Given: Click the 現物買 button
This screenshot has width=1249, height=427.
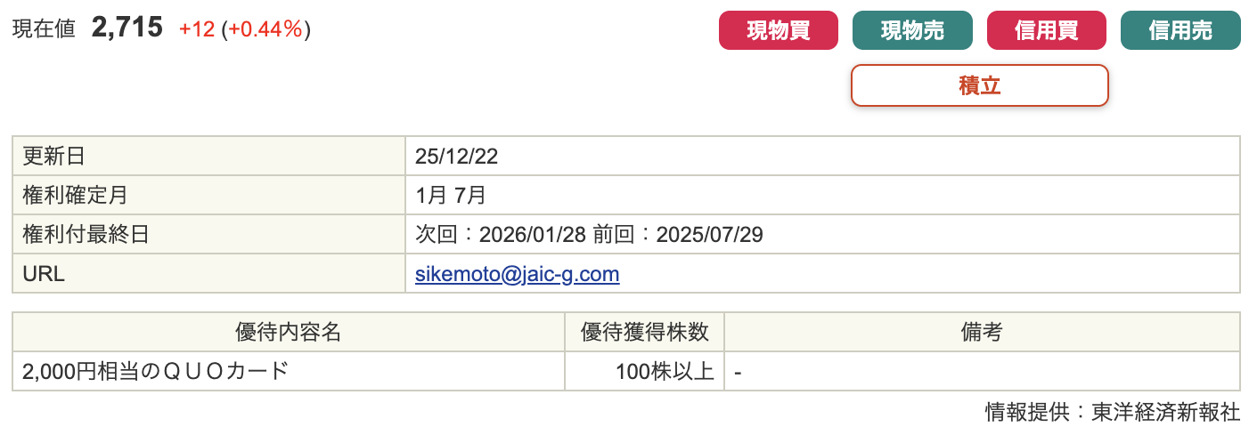Looking at the screenshot, I should pyautogui.click(x=778, y=30).
